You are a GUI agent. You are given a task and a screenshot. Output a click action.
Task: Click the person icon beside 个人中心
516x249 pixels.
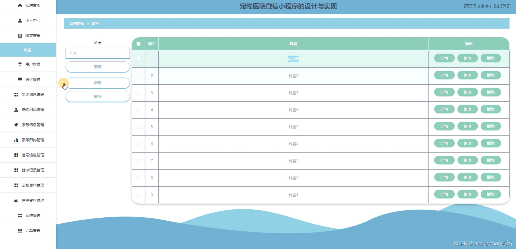coord(20,21)
